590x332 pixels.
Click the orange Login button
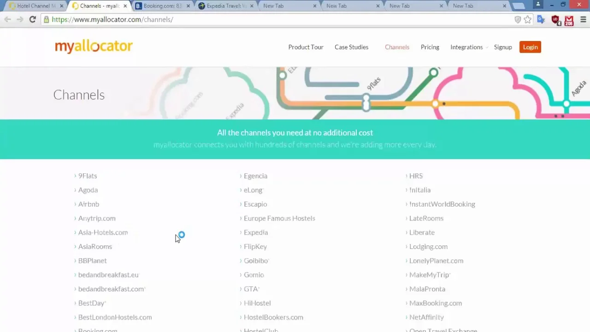pos(530,47)
